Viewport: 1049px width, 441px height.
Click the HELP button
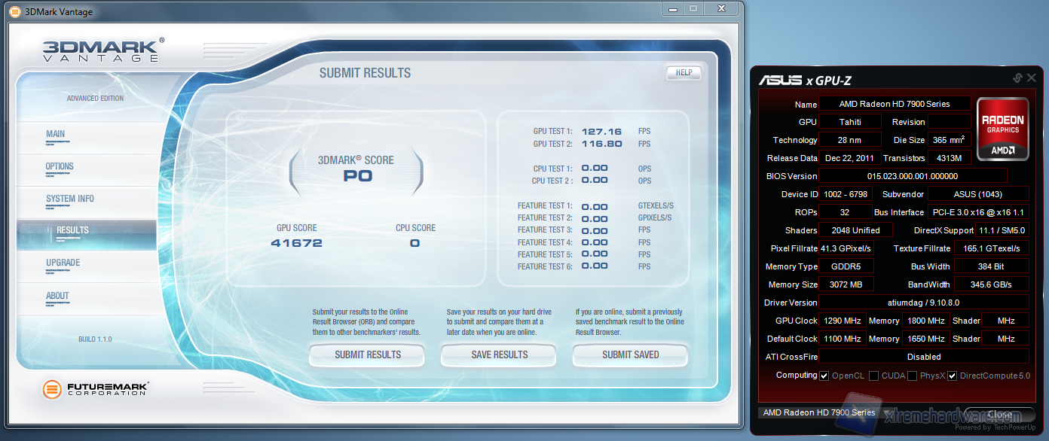pos(684,73)
